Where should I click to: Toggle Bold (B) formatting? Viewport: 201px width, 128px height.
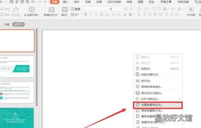pyautogui.click(x=86, y=14)
